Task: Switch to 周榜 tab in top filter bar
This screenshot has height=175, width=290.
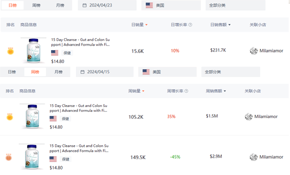Action: [36, 5]
